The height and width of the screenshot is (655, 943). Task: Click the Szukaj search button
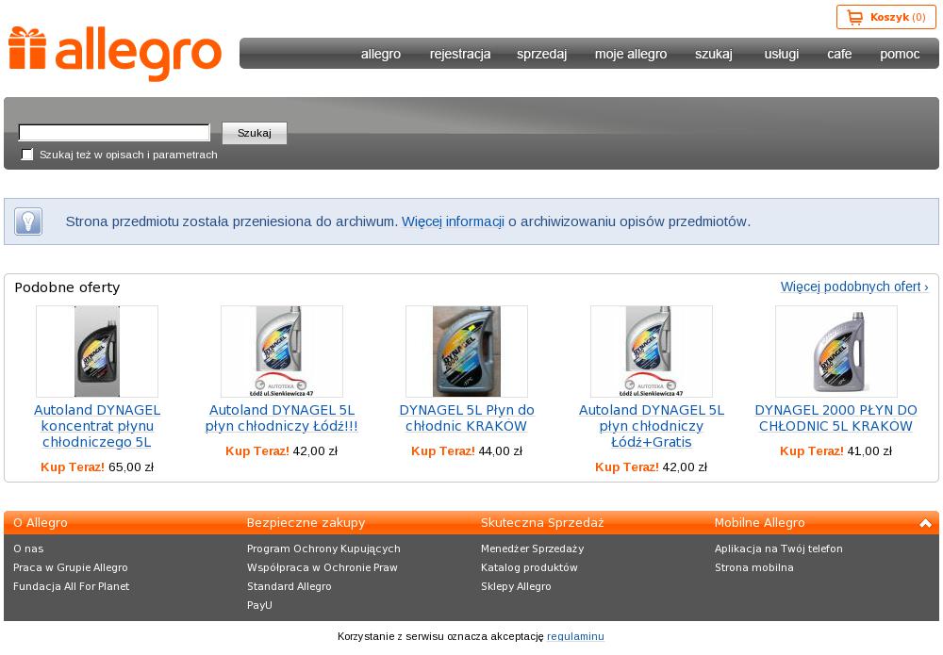[255, 133]
